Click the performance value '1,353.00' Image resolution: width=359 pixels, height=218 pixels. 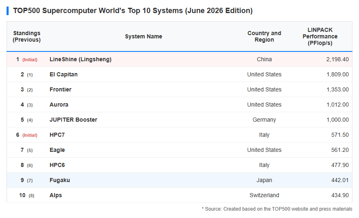click(x=337, y=89)
